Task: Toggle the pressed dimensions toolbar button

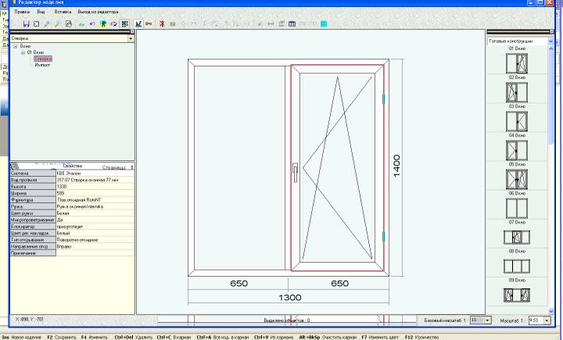Action: coord(124,24)
